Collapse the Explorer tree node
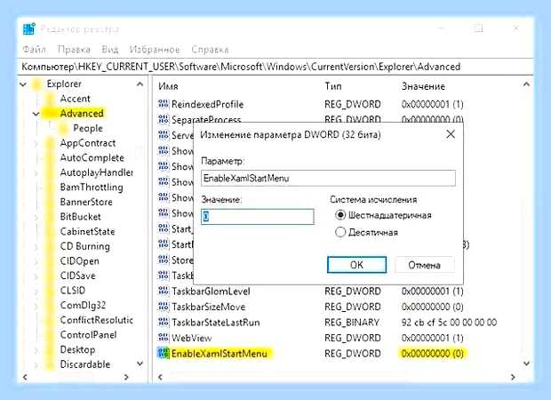The image size is (551, 400). pyautogui.click(x=23, y=84)
